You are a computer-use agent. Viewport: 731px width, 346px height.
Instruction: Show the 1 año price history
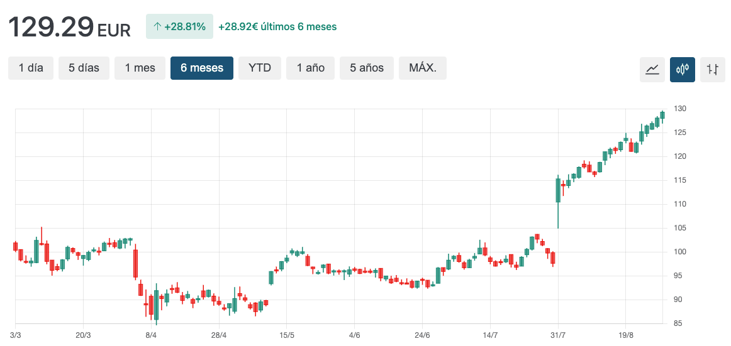pos(311,68)
